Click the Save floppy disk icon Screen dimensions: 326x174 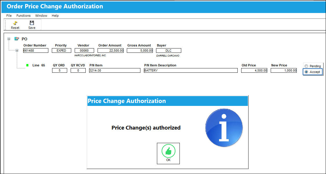[x=32, y=23]
